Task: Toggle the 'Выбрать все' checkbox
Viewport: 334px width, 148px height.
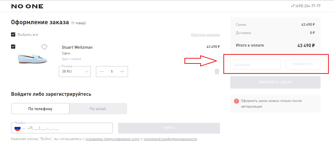Action: pyautogui.click(x=13, y=34)
